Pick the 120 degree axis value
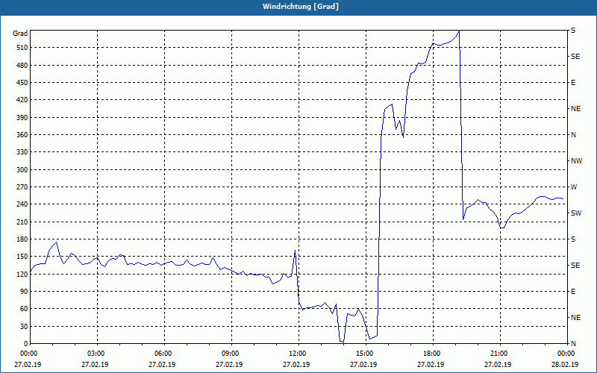 (x=21, y=274)
